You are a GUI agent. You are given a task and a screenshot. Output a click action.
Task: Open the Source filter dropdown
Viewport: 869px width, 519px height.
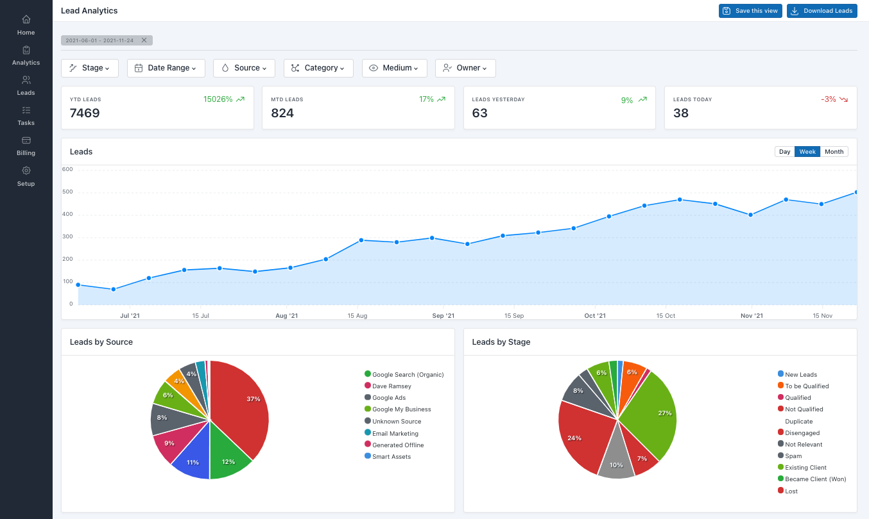point(244,68)
